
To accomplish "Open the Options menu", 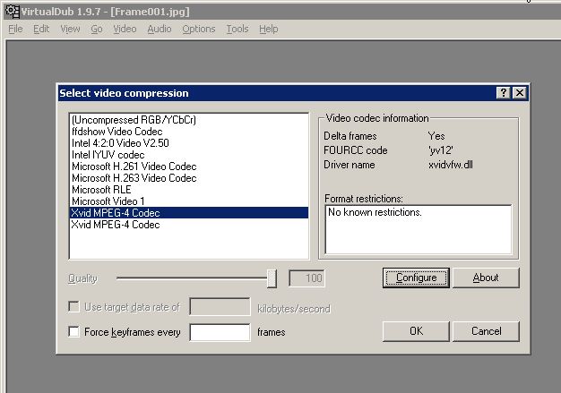I will point(199,29).
